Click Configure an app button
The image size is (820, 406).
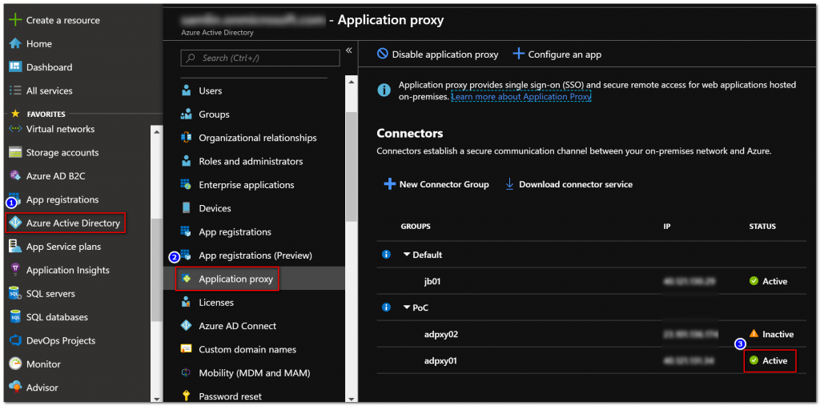point(557,54)
